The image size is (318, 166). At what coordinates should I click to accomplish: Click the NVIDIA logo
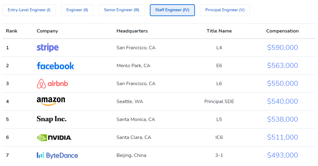54,137
